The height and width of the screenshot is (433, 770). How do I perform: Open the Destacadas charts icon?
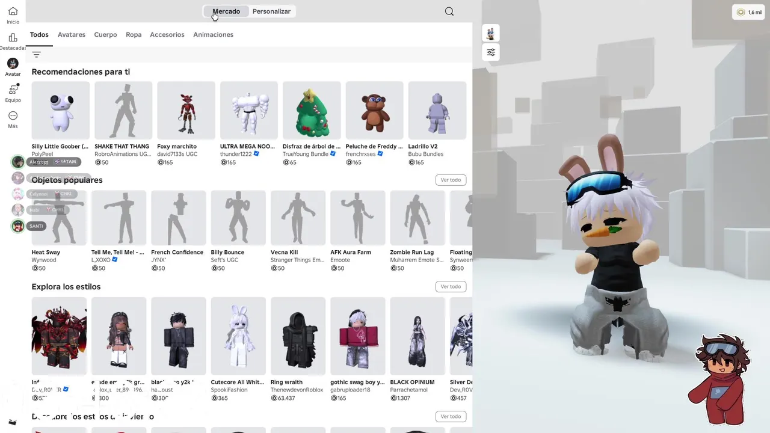click(x=13, y=37)
